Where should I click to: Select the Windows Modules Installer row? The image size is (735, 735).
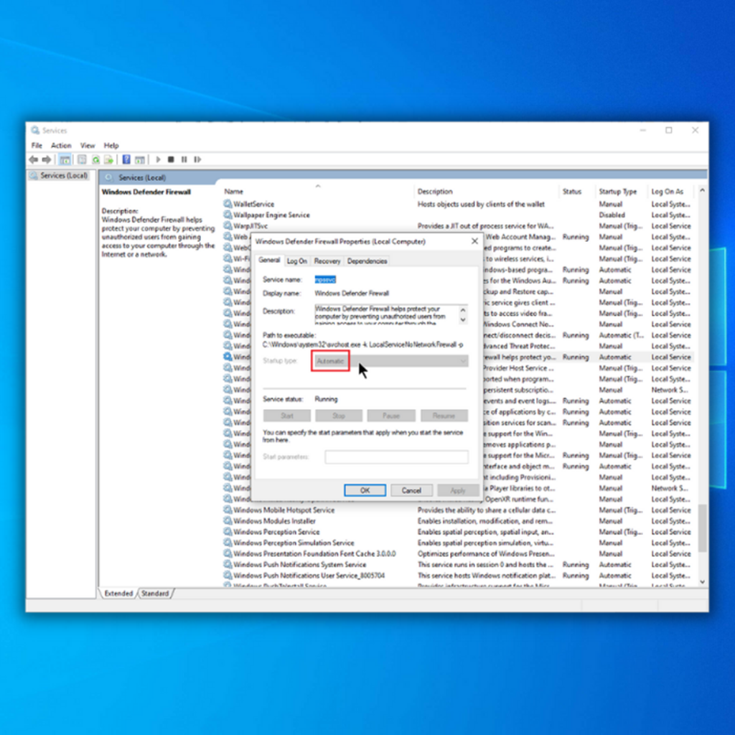pos(459,521)
